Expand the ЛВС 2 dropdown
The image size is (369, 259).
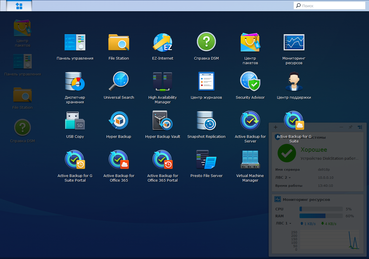click(283, 178)
